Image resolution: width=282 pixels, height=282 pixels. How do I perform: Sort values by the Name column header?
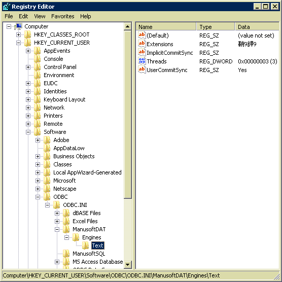pyautogui.click(x=166, y=27)
